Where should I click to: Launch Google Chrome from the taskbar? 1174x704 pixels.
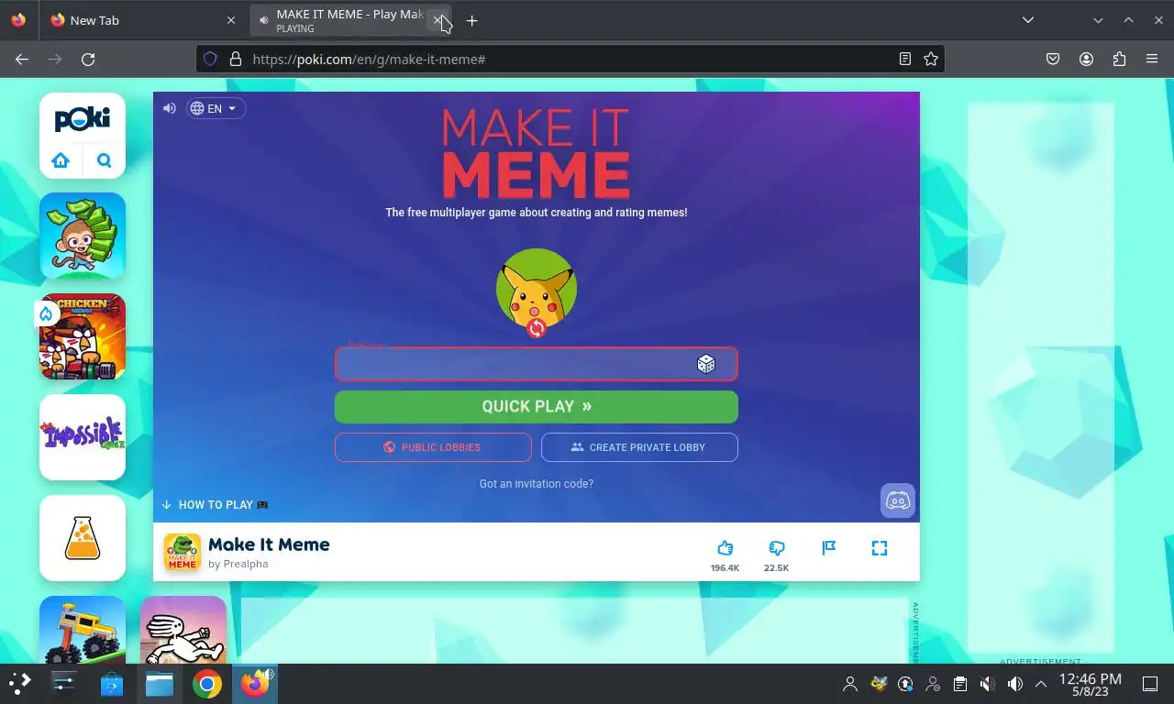tap(207, 683)
